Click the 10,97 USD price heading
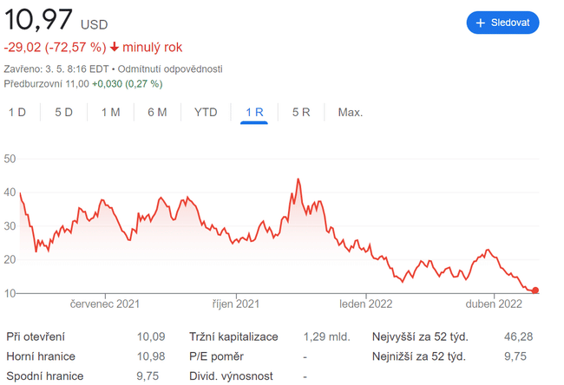 coord(54,19)
